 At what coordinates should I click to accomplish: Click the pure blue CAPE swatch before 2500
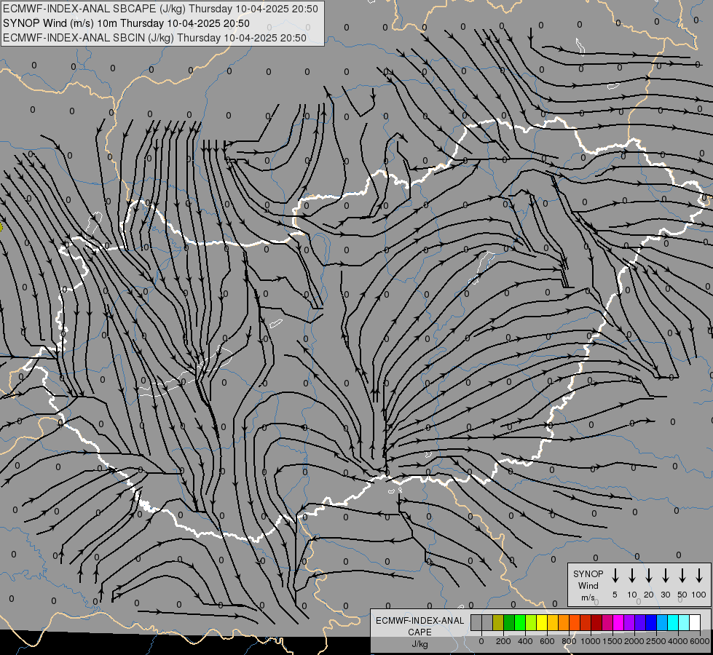651,622
